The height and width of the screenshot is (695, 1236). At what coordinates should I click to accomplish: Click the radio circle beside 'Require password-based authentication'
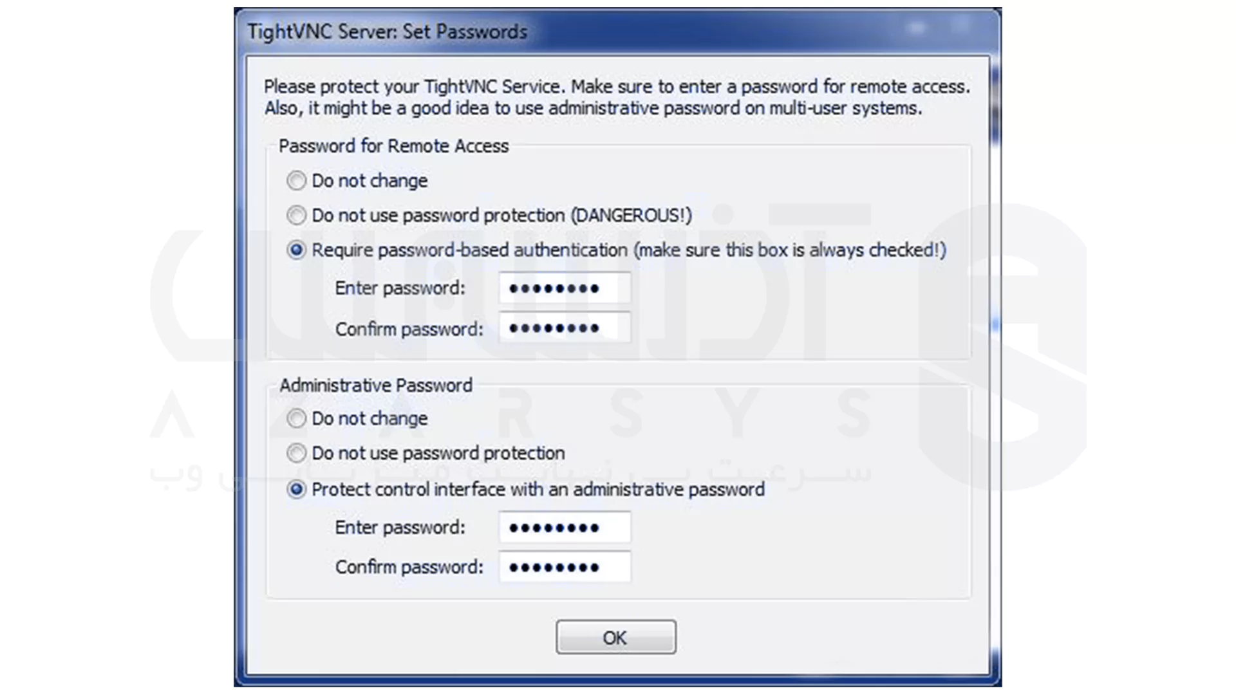click(296, 250)
